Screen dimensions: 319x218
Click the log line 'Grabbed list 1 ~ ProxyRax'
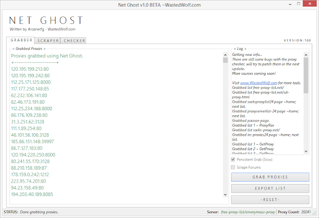pos(253,125)
